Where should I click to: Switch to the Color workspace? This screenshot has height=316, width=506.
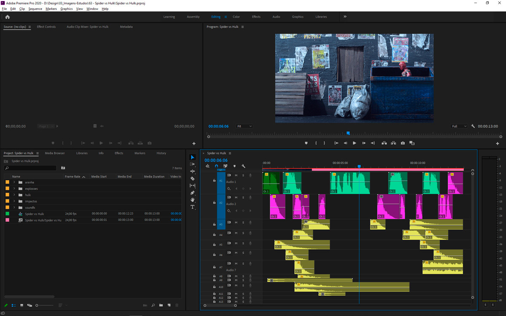point(236,17)
